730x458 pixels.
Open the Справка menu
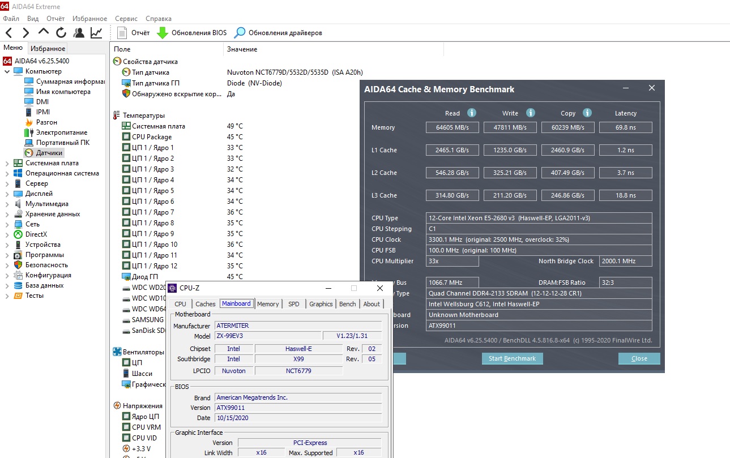click(159, 19)
